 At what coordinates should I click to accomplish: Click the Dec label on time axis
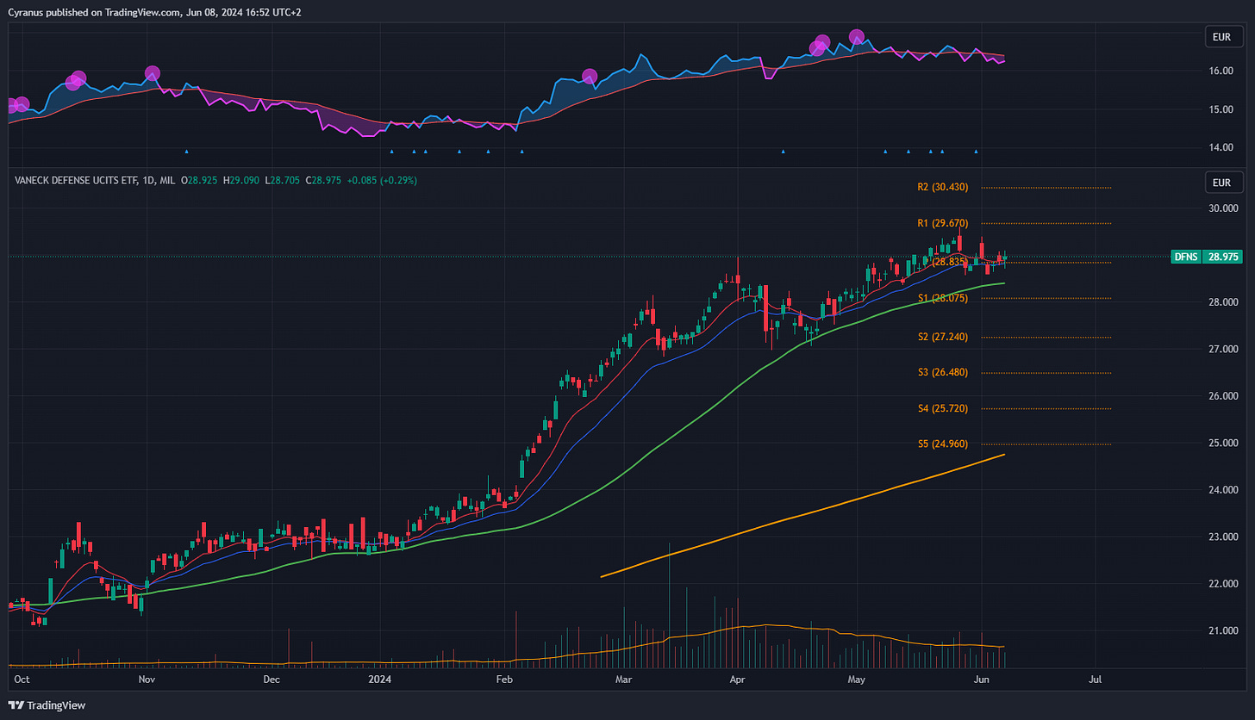click(272, 679)
